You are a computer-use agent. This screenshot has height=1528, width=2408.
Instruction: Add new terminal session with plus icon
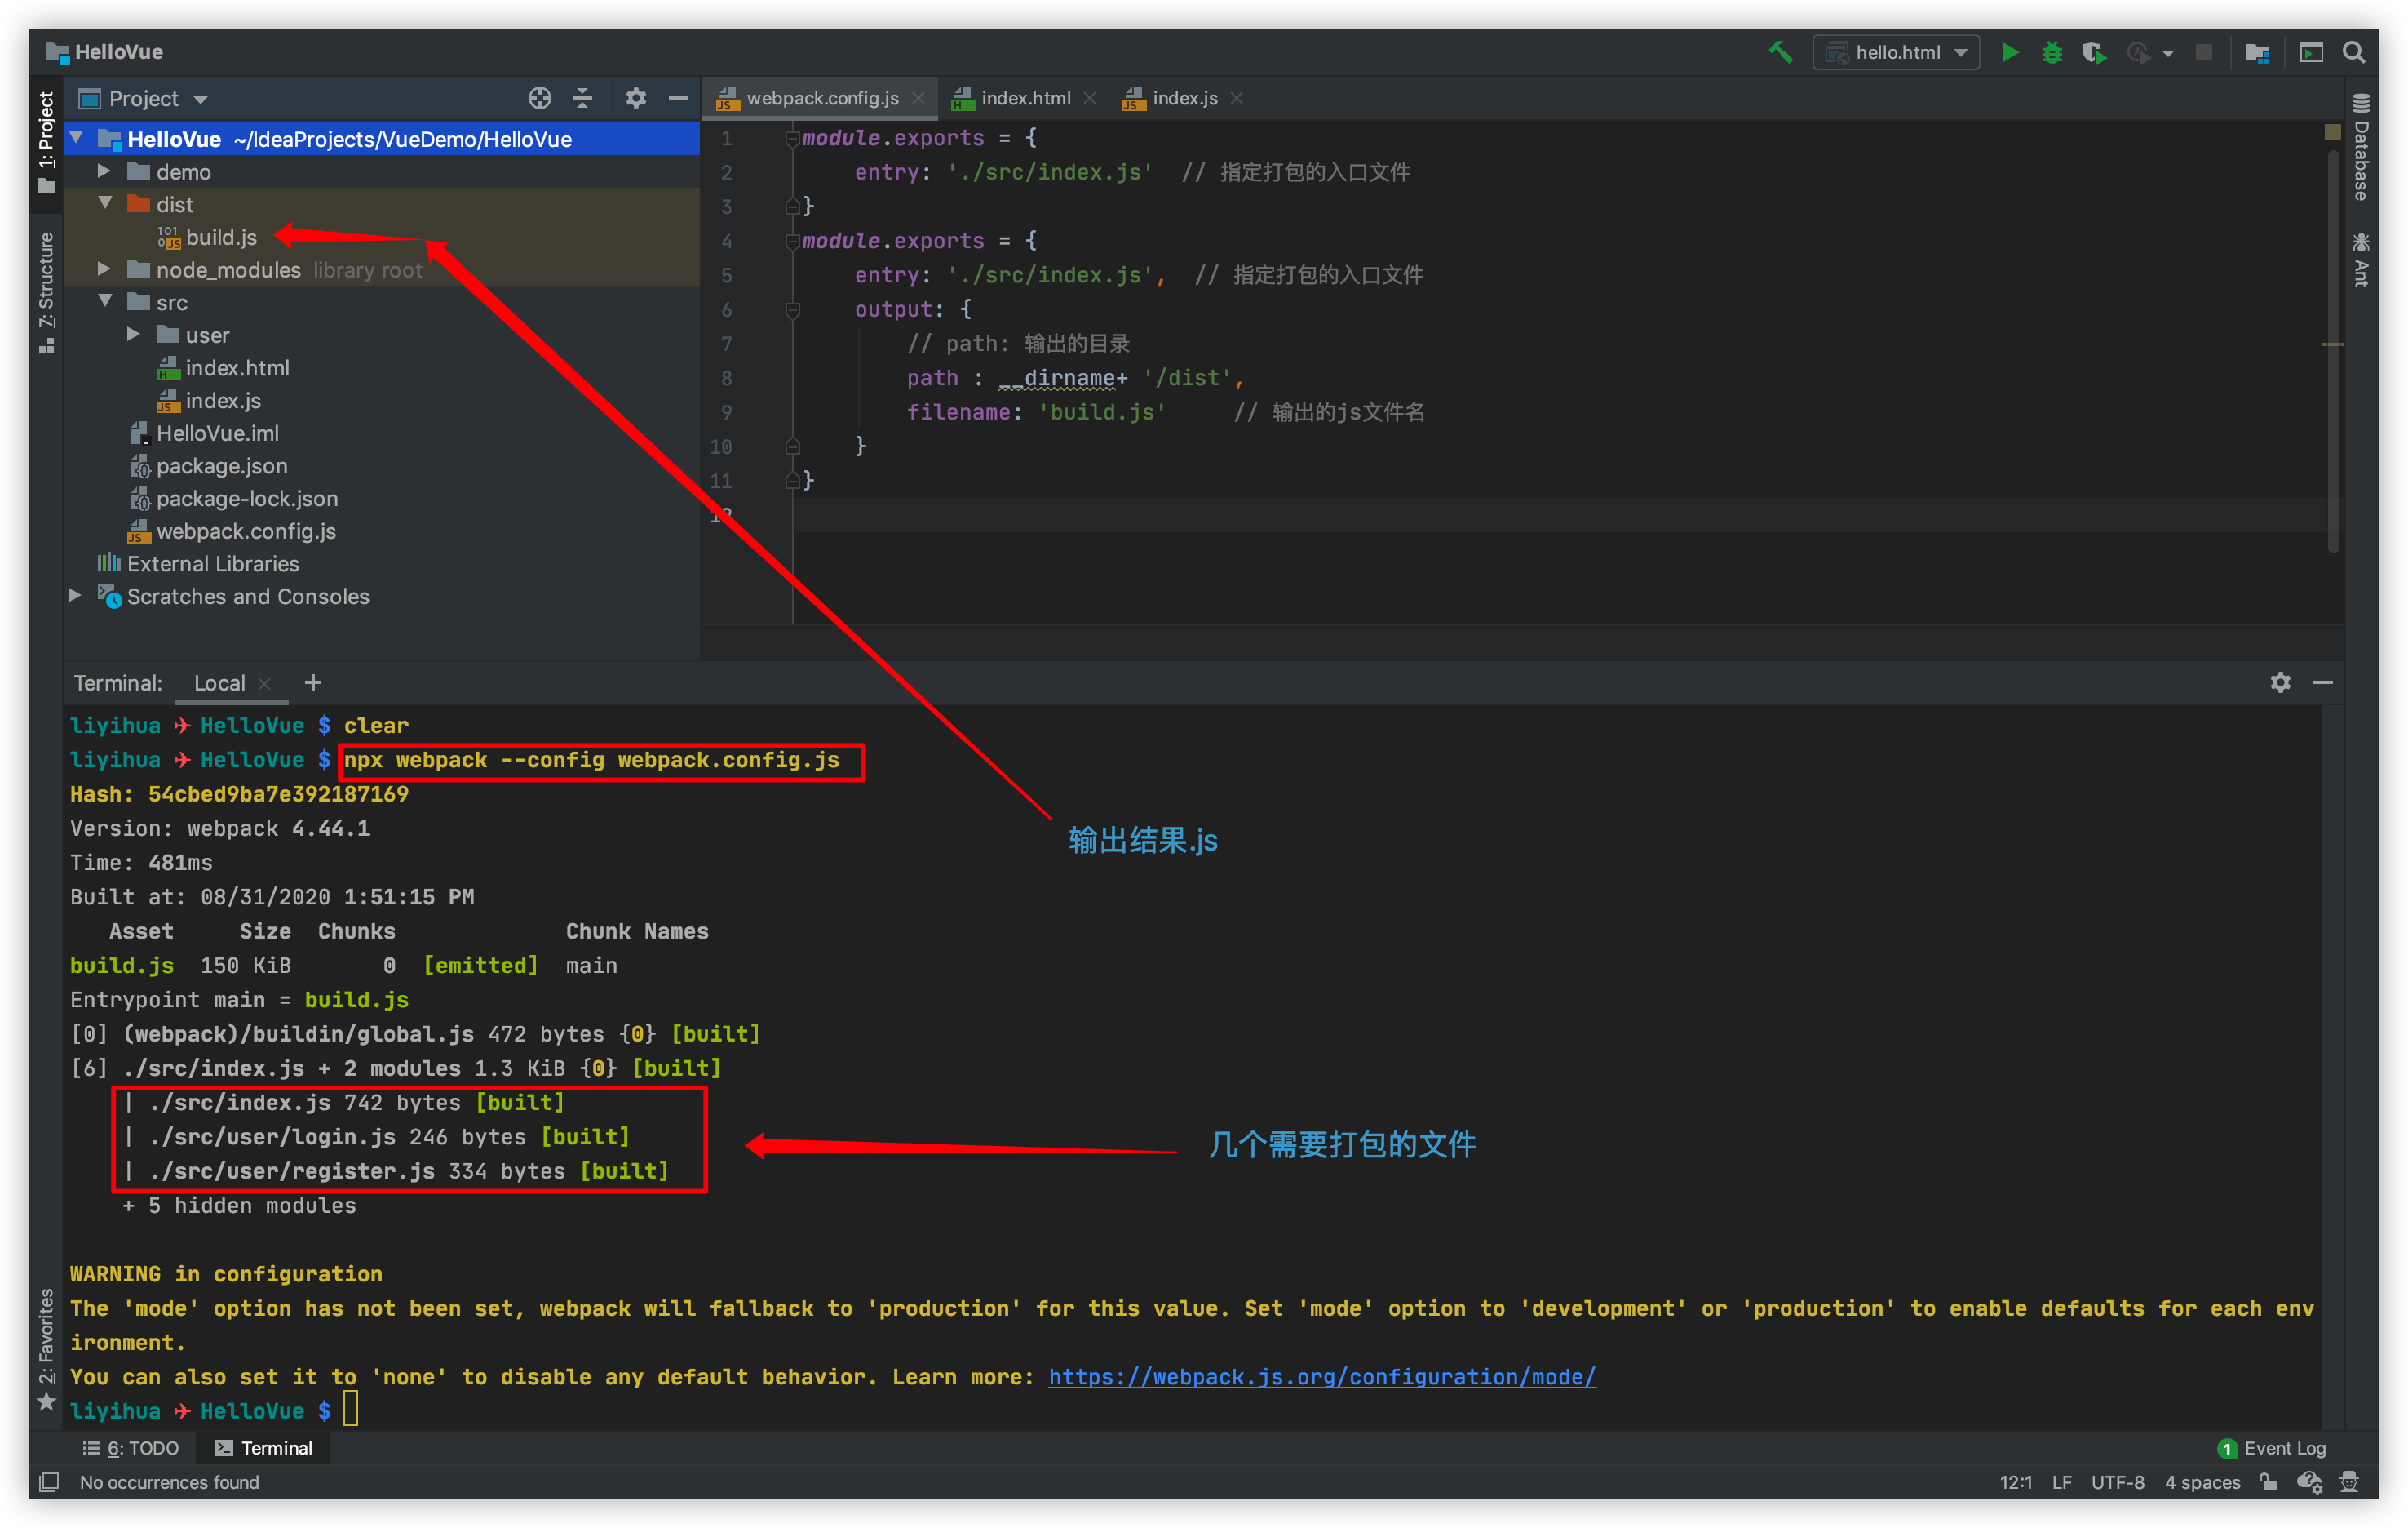(313, 682)
